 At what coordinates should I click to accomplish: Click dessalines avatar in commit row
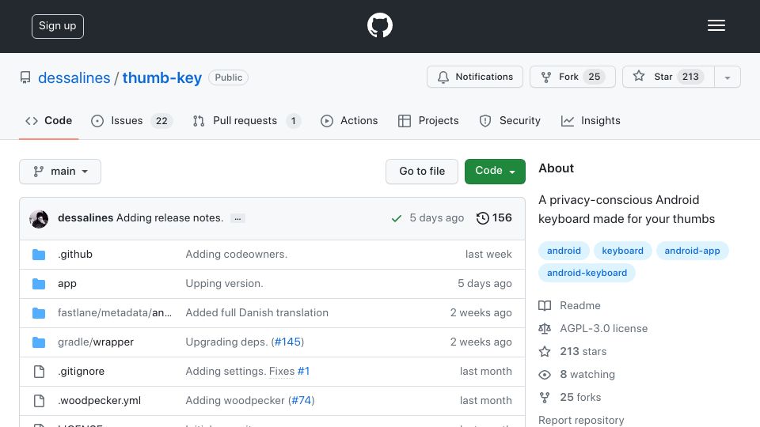pos(39,219)
